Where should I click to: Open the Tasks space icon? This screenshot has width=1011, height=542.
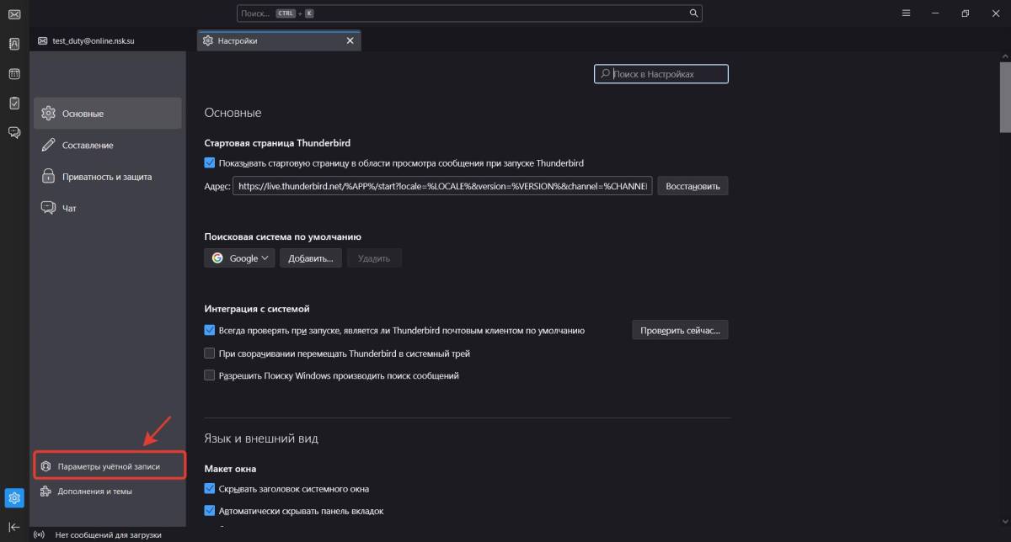pos(14,103)
